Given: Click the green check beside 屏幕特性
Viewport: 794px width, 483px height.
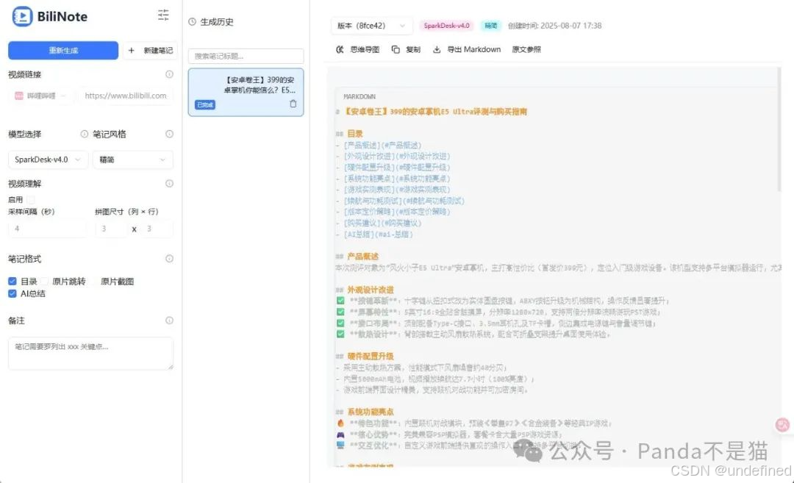Looking at the screenshot, I should 340,312.
